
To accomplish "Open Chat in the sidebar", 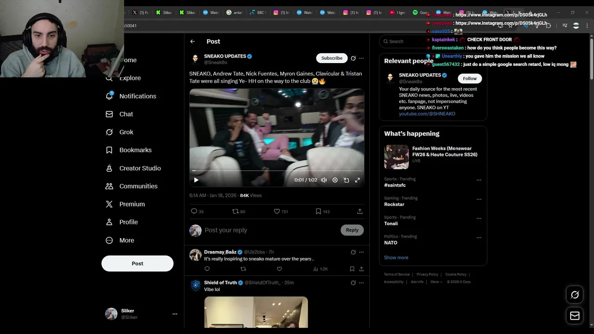I will [120, 114].
